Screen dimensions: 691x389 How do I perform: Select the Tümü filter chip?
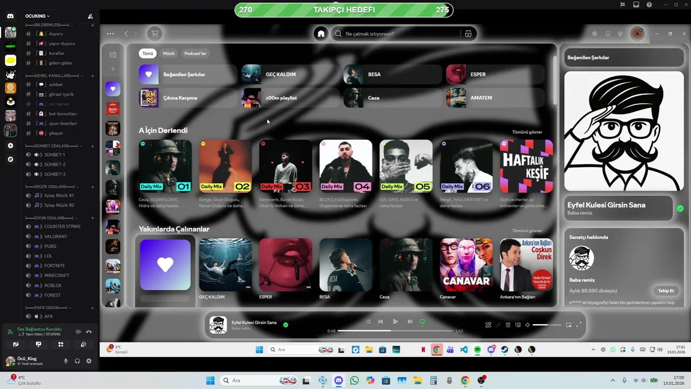point(147,53)
